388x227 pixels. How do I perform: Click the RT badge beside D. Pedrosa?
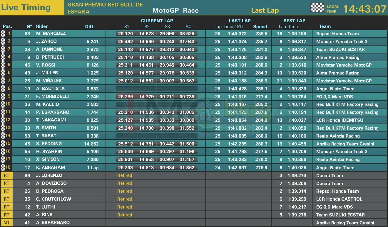click(6, 191)
